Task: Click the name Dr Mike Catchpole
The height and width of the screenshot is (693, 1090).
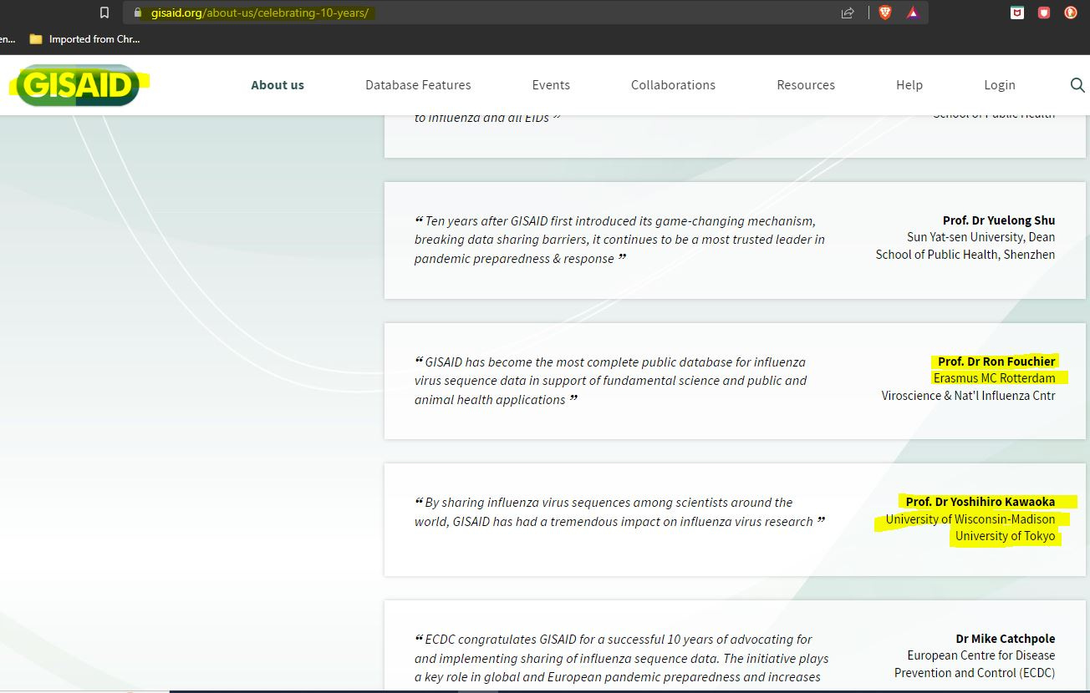Action: click(x=1006, y=639)
